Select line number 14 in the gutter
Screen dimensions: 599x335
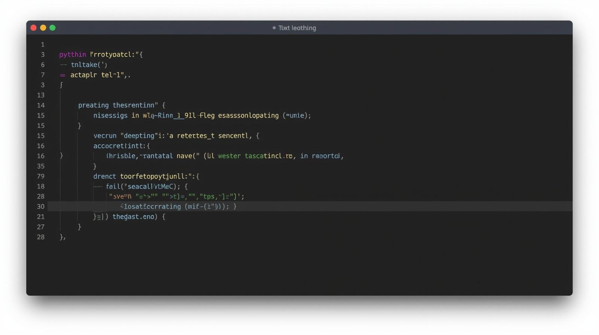tap(41, 105)
